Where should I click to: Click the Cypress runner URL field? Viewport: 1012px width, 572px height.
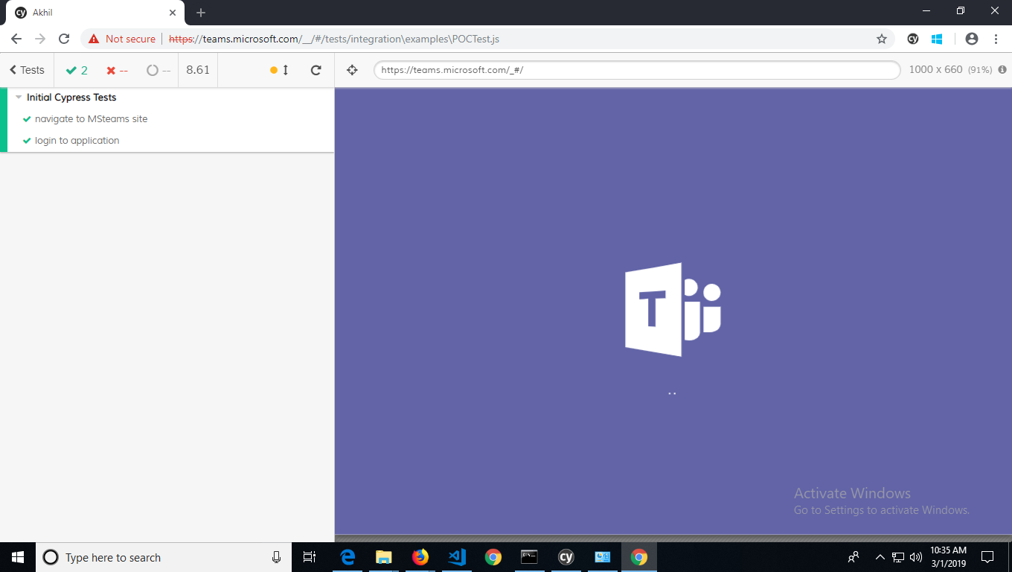(637, 70)
